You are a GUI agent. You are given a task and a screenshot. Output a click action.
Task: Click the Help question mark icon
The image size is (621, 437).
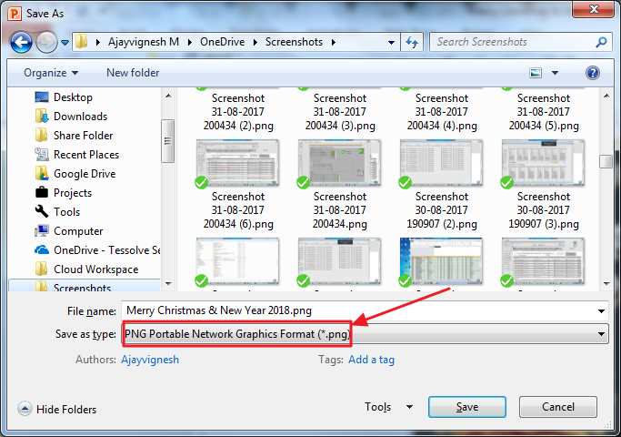point(592,72)
